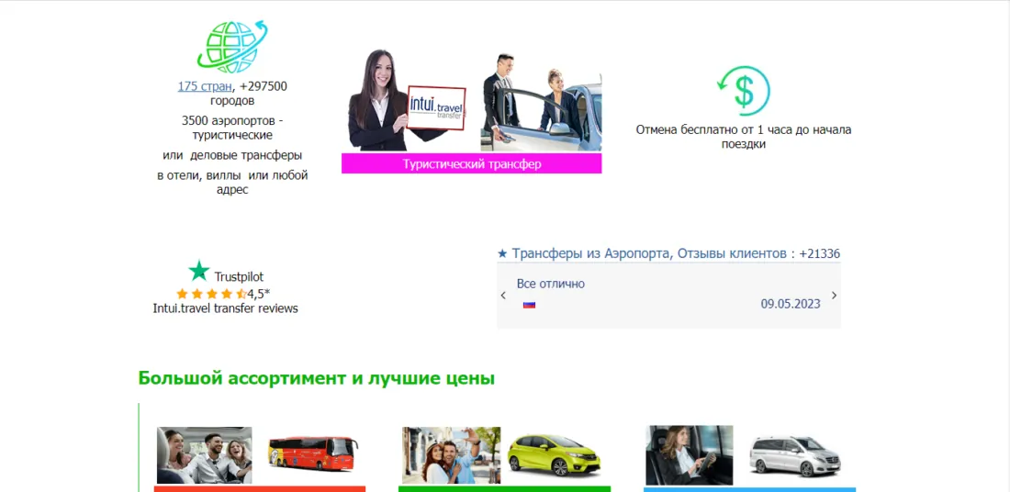Open 'Intui.travel transfer reviews' text
1010x492 pixels.
226,308
